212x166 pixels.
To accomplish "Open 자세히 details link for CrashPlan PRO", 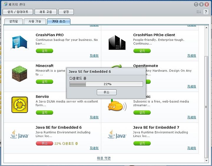I will tap(94, 56).
